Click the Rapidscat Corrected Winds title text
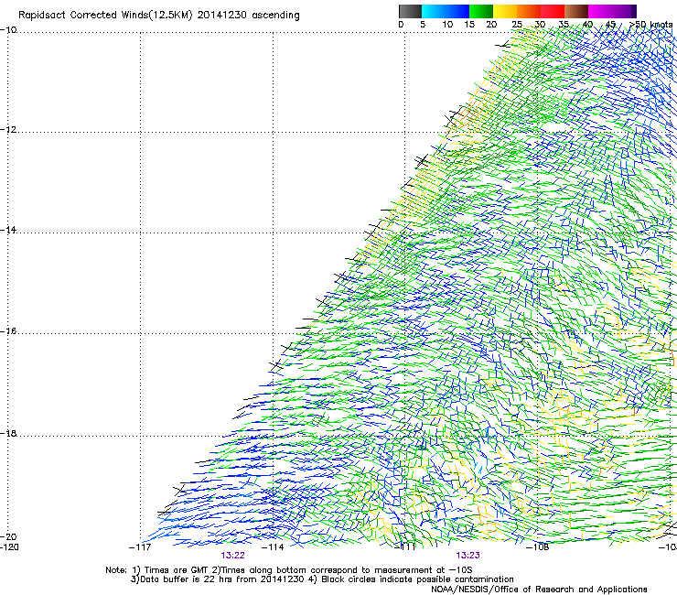 click(159, 16)
